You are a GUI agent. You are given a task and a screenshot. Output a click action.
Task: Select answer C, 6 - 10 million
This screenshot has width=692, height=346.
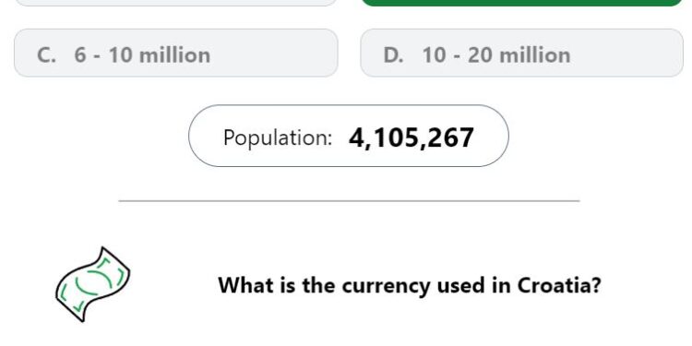tap(175, 53)
